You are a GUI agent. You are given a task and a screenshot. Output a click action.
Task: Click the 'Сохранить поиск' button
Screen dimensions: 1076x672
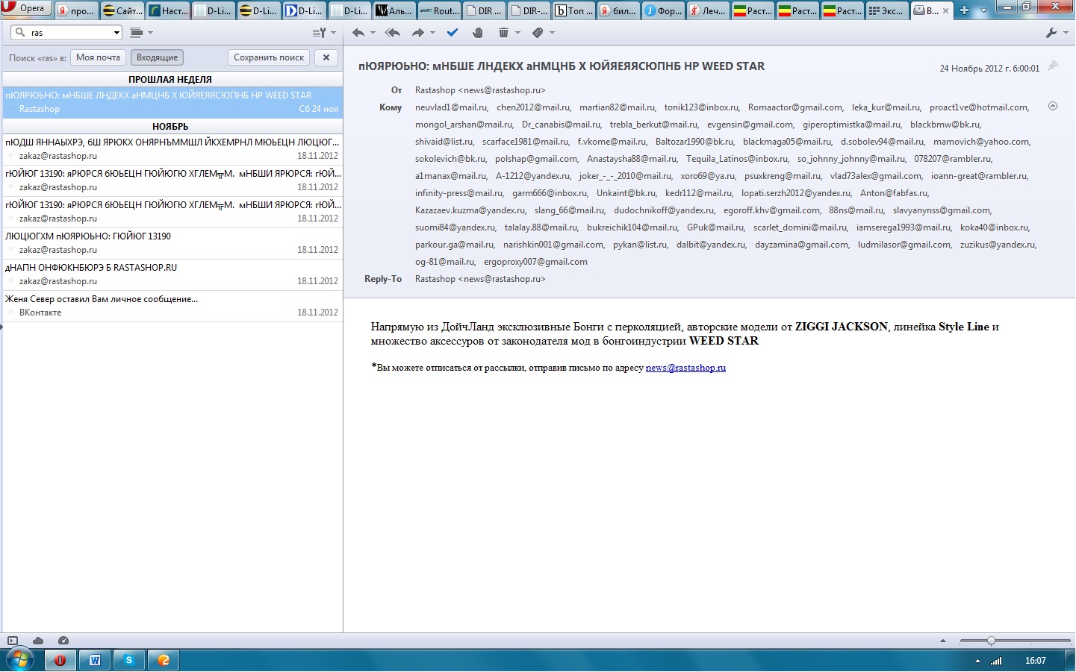point(269,57)
